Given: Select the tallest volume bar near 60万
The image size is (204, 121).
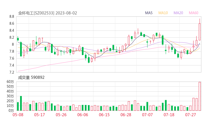Looking at the screenshot, I should [x=200, y=96].
